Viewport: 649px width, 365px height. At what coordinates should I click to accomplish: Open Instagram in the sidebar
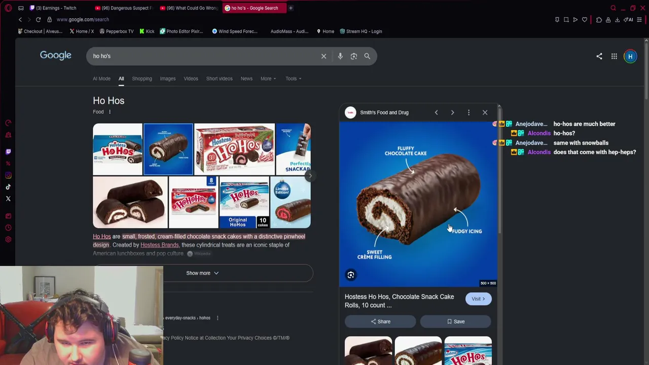point(8,175)
